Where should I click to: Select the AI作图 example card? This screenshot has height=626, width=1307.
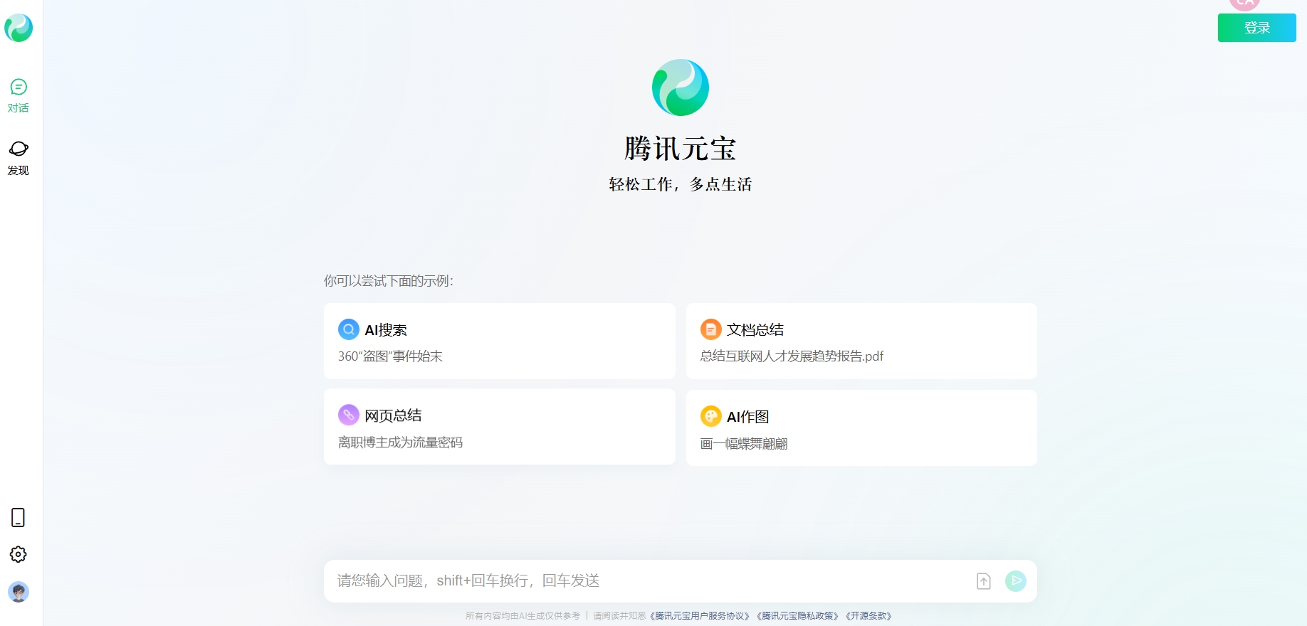[x=861, y=428]
